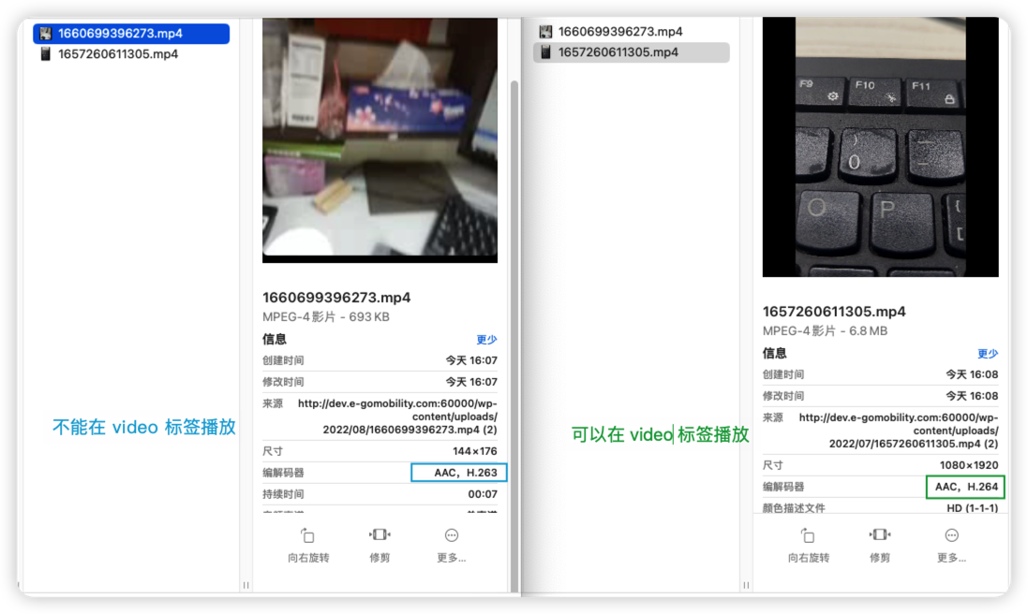The width and height of the screenshot is (1028, 614).
Task: Click the 144×176 dimensions value
Action: [x=475, y=451]
